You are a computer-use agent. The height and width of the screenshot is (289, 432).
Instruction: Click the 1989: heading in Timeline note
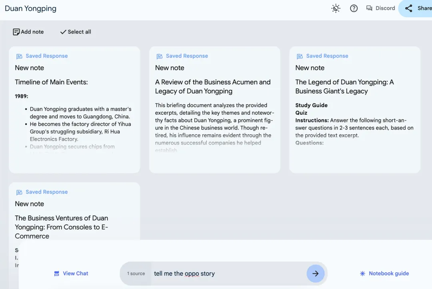click(x=22, y=96)
